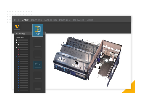The image size is (142, 106).
Task: Switch to the HOME tab
Action: 25,20
